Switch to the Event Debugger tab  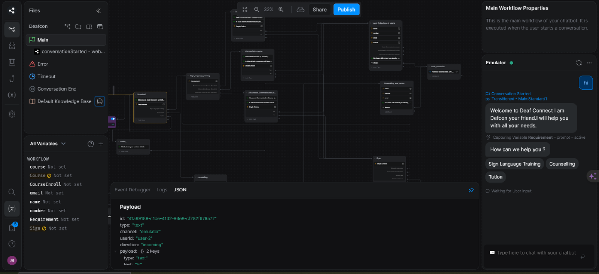tap(133, 190)
